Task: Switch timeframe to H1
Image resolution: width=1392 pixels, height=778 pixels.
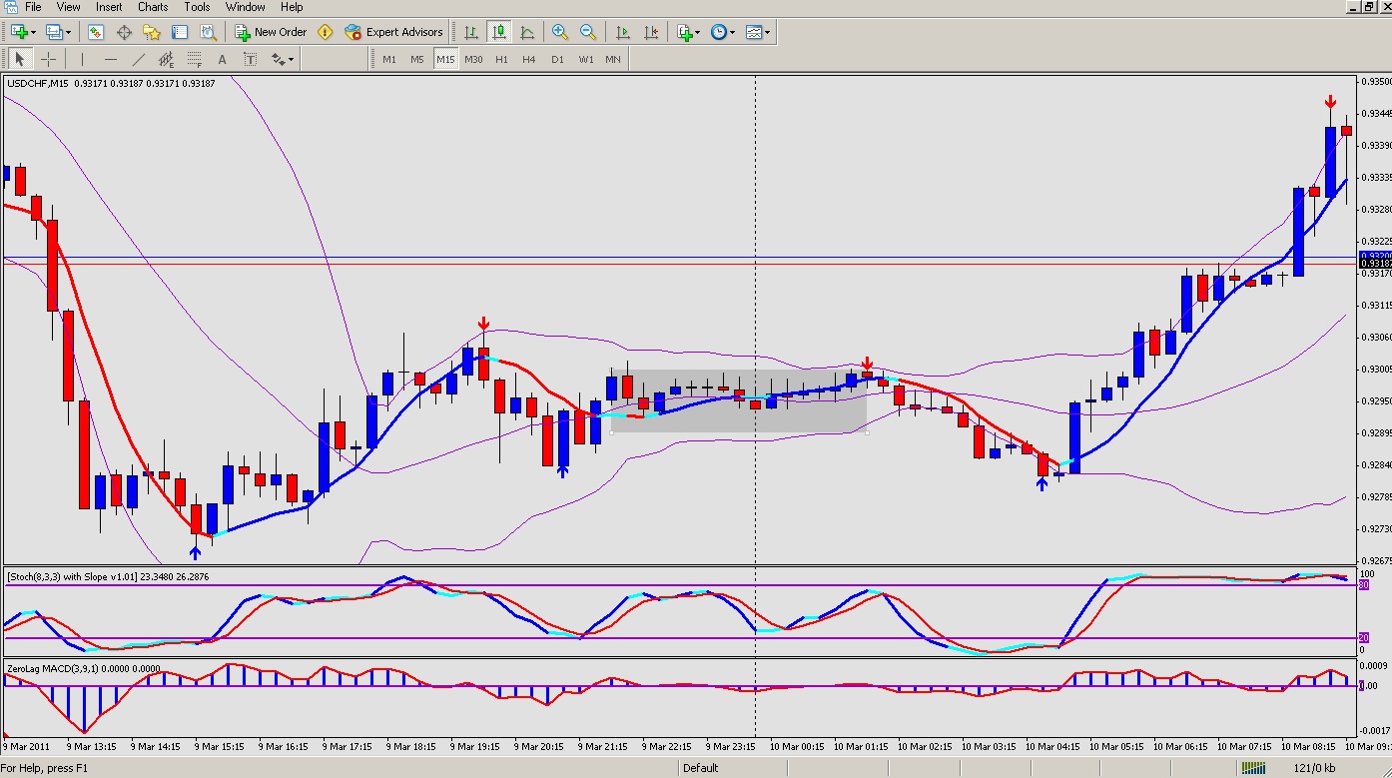Action: (x=501, y=59)
